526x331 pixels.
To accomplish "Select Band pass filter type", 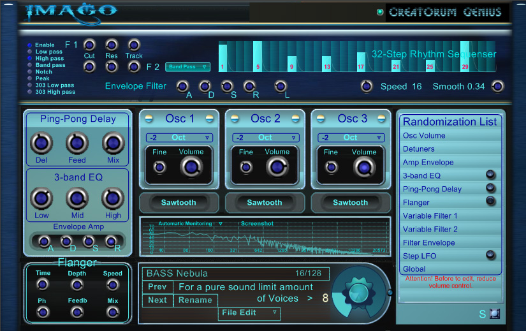I will click(30, 65).
